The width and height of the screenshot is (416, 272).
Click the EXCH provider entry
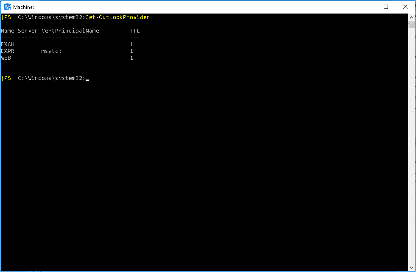[8, 44]
